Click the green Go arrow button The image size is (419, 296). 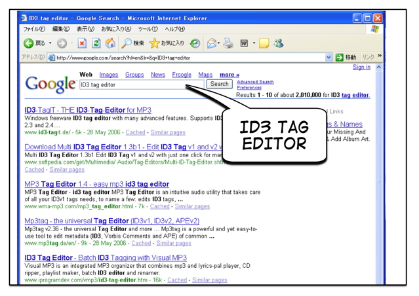340,58
